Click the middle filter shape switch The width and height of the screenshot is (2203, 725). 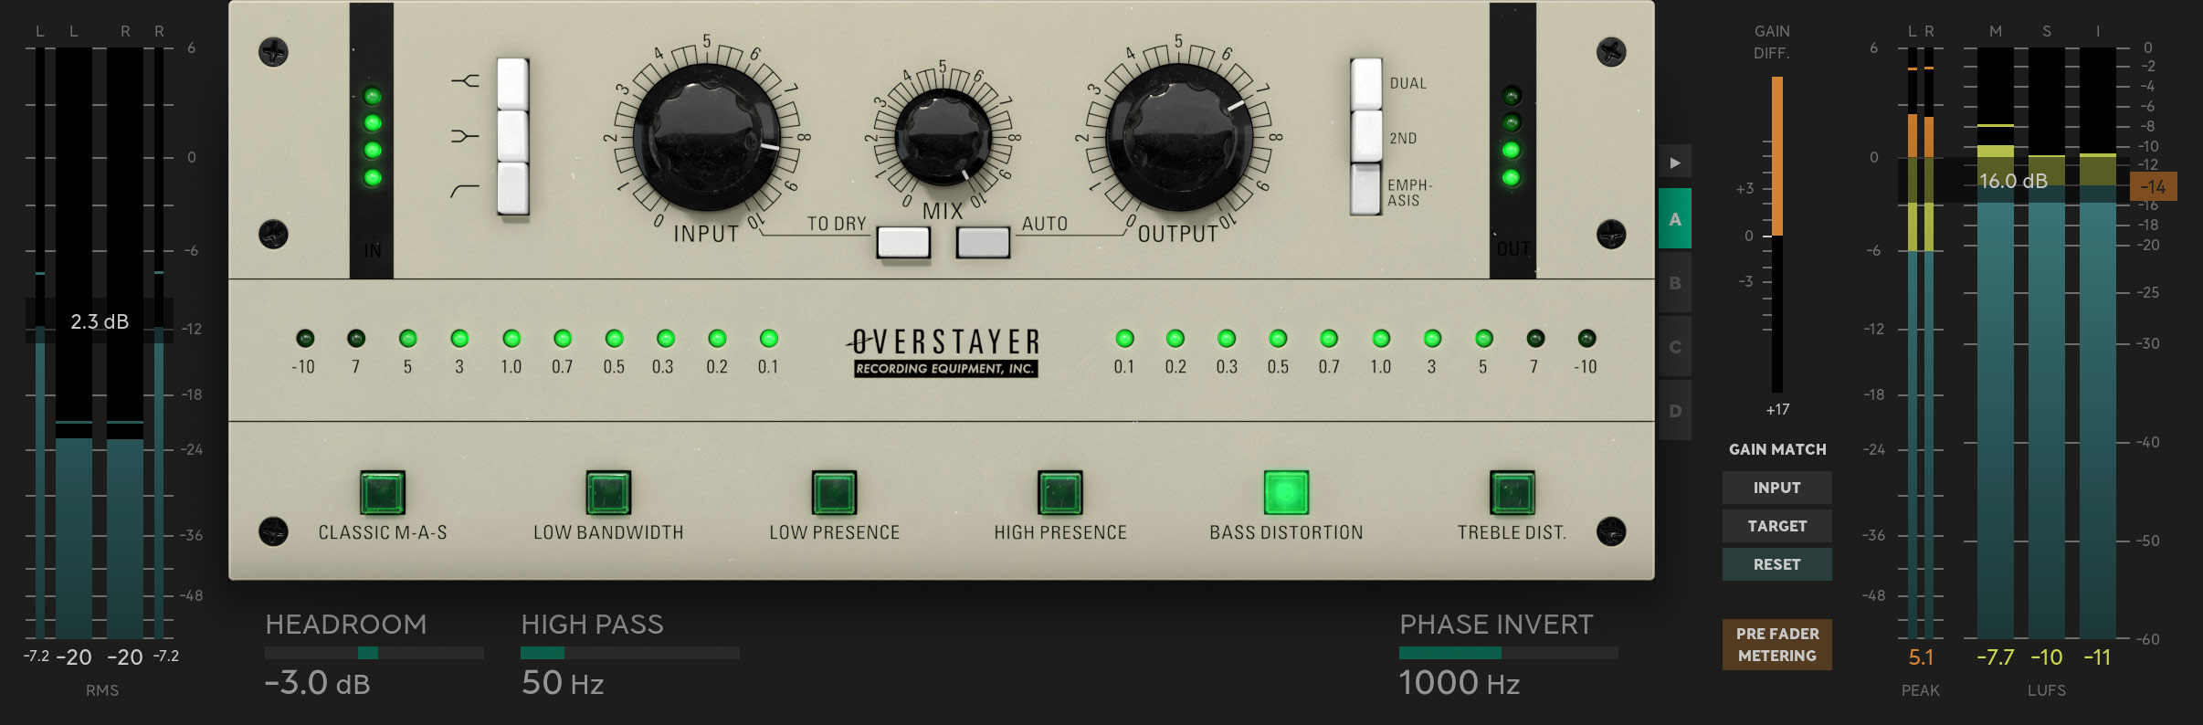pyautogui.click(x=512, y=137)
